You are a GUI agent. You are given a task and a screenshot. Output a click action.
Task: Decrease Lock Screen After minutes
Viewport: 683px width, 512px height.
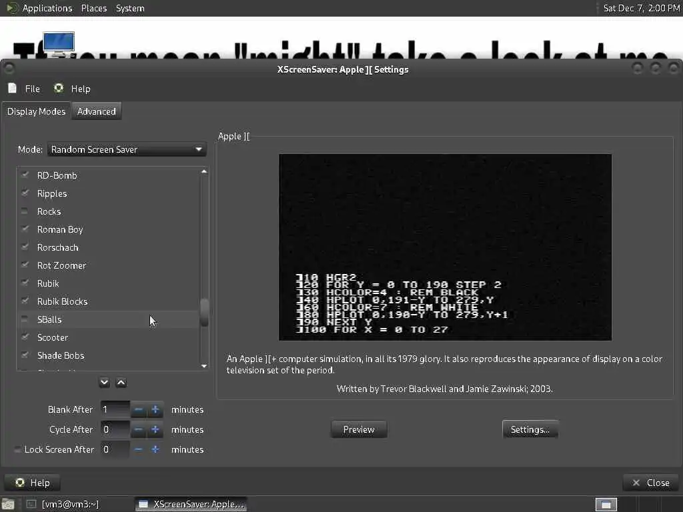pyautogui.click(x=139, y=449)
